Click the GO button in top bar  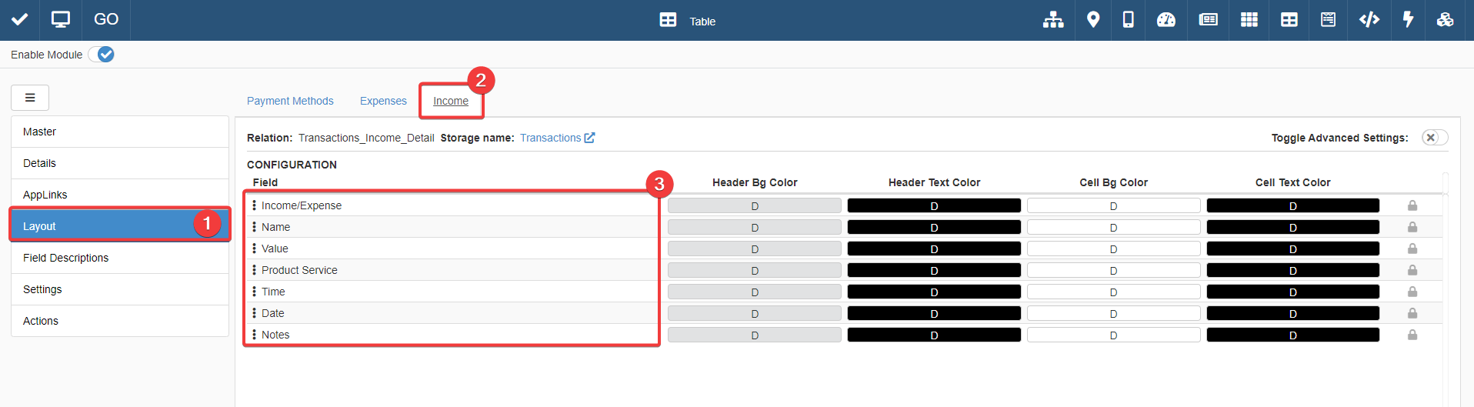click(x=106, y=20)
